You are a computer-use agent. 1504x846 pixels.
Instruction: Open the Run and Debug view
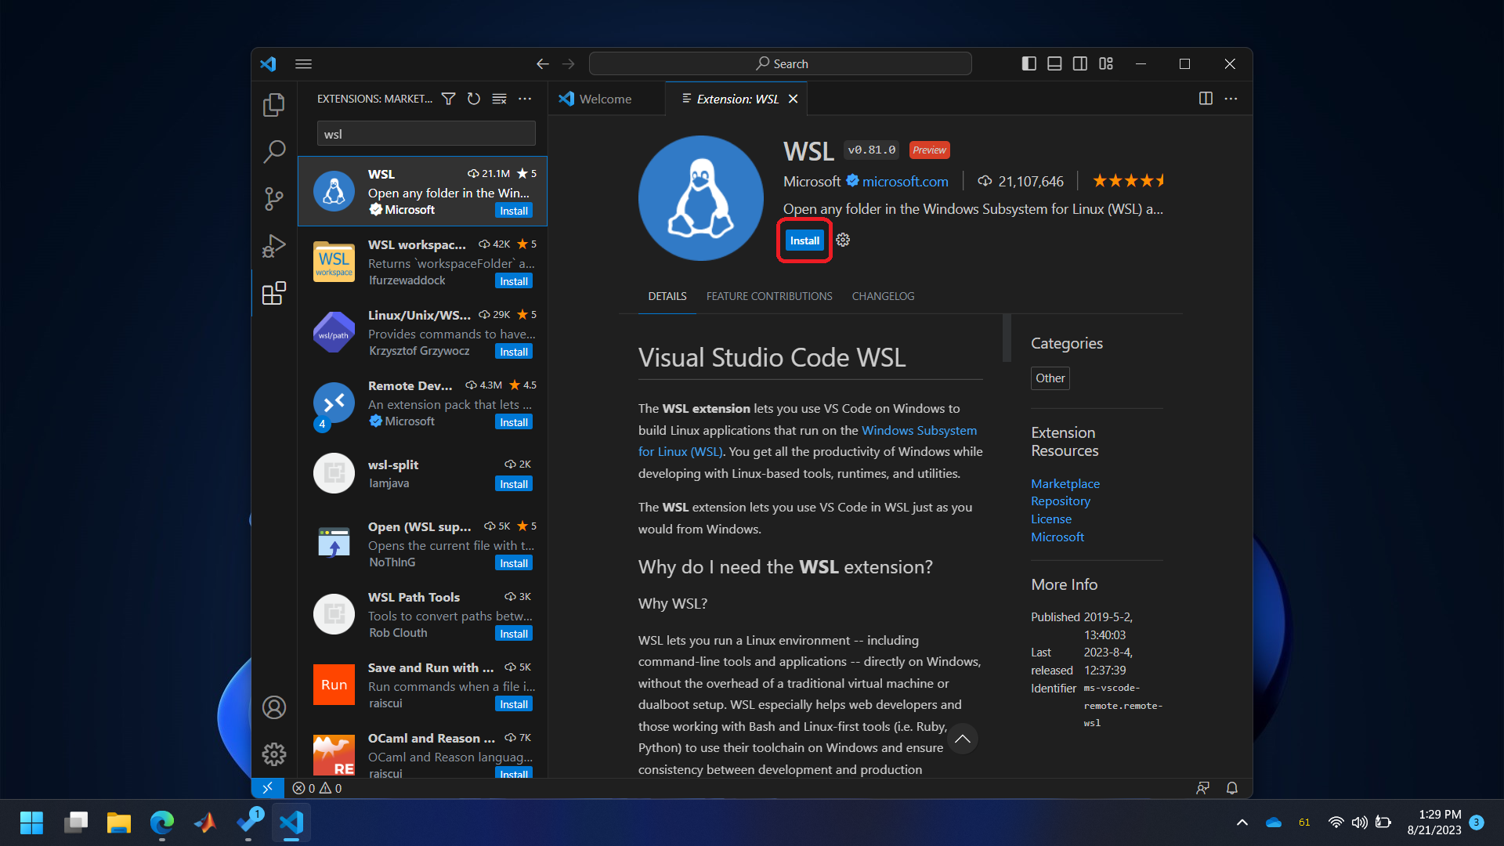point(273,246)
